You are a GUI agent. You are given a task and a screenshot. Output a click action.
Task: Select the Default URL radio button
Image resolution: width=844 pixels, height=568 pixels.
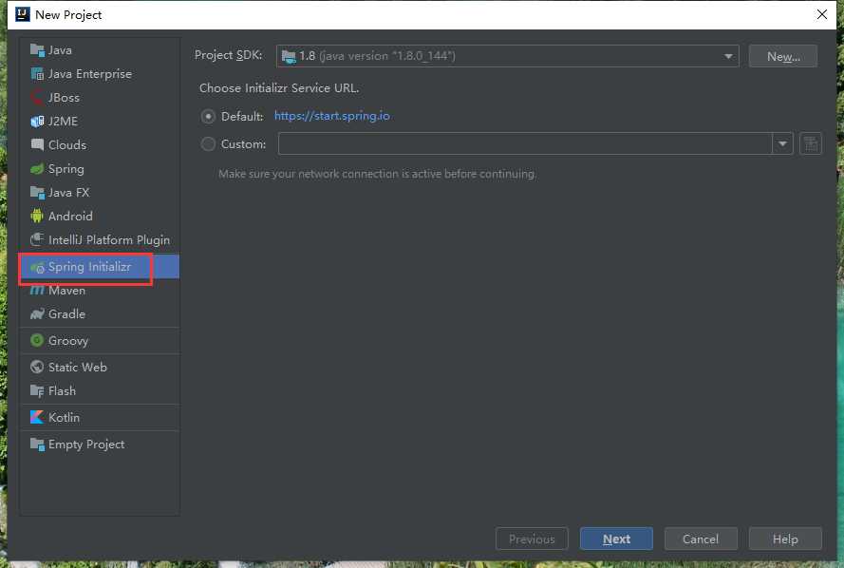pyautogui.click(x=208, y=116)
